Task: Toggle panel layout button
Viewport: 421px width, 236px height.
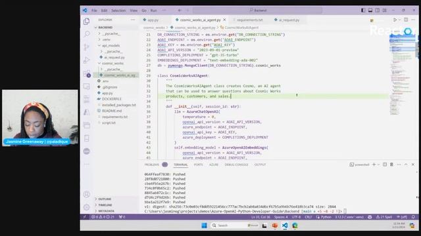Action: coord(370,10)
